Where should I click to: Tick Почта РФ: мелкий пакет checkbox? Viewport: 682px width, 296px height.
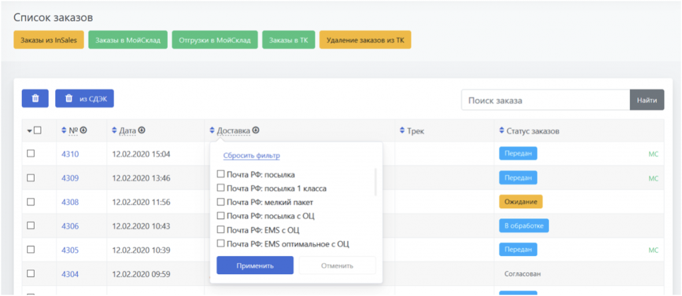coord(221,202)
